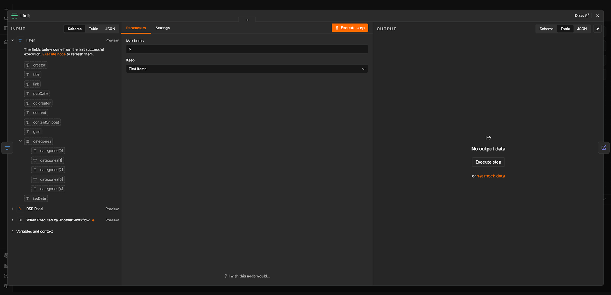Click the RSS Read feed icon

point(20,209)
